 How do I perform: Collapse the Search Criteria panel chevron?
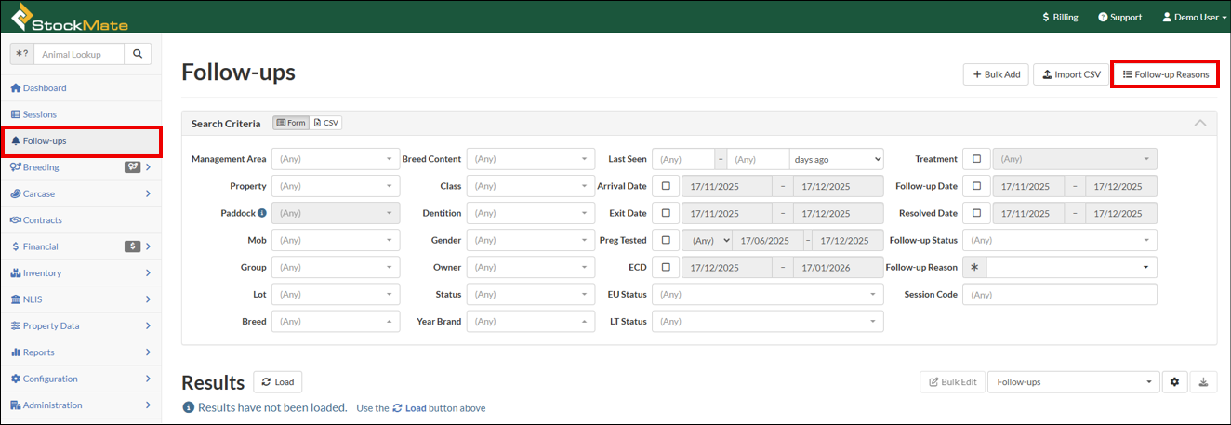(1199, 123)
